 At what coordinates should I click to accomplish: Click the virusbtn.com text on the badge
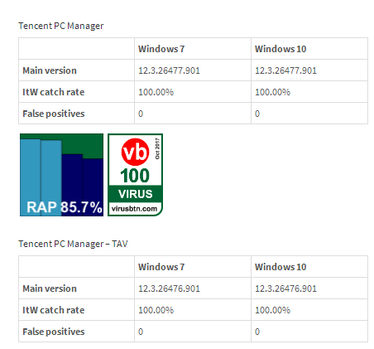pos(134,209)
